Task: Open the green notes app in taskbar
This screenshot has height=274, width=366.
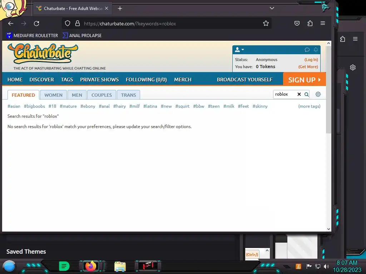Action: (64, 266)
